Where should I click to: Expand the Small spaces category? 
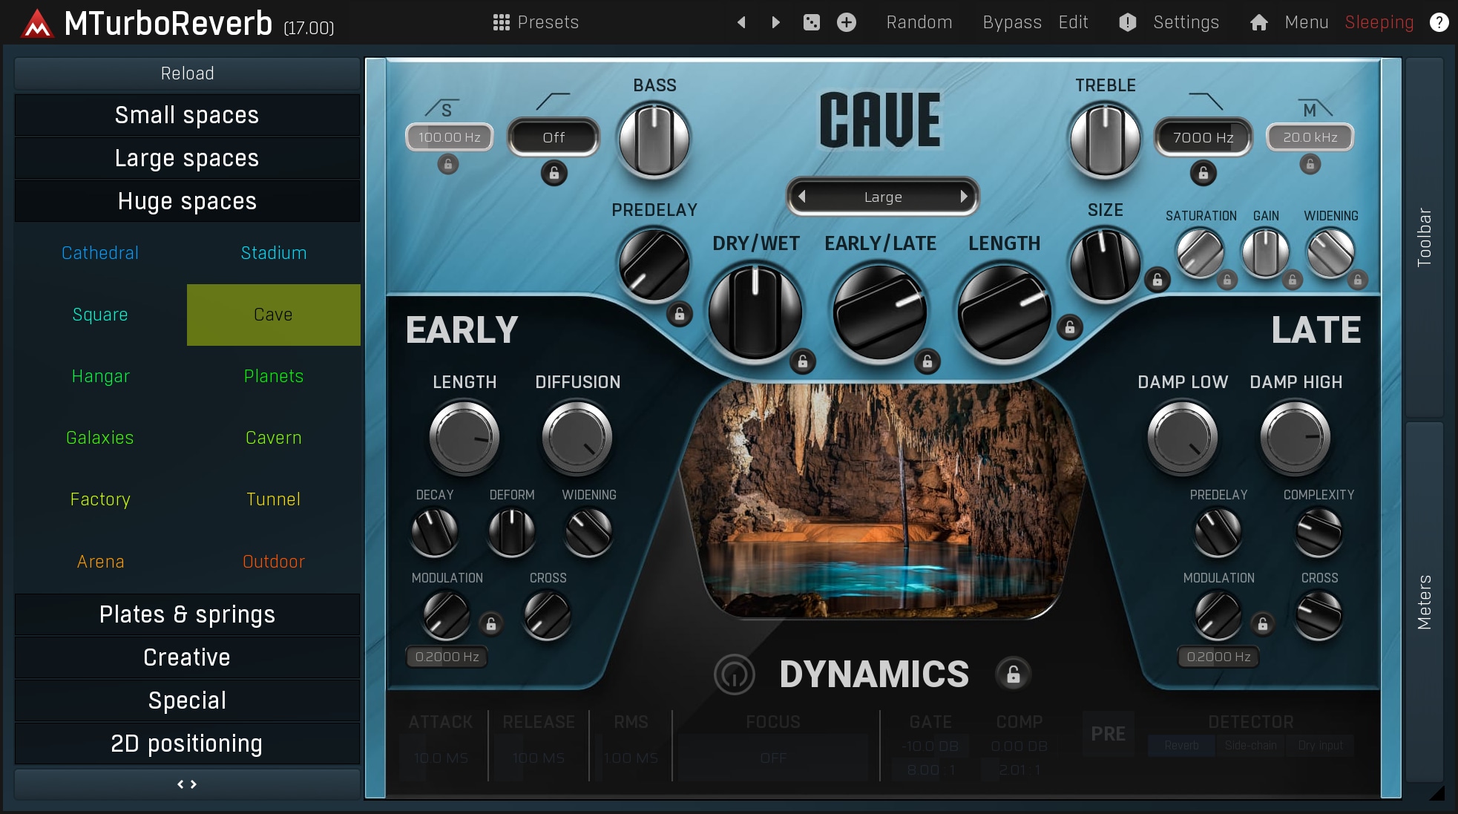187,115
